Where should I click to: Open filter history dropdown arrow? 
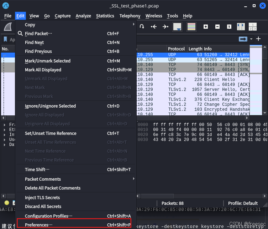[x=251, y=39]
